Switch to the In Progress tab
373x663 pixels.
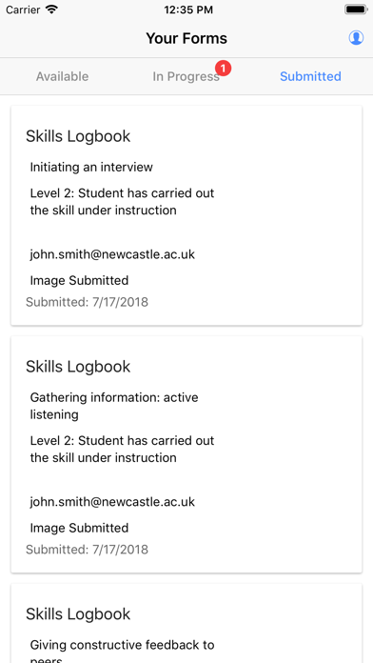click(186, 76)
